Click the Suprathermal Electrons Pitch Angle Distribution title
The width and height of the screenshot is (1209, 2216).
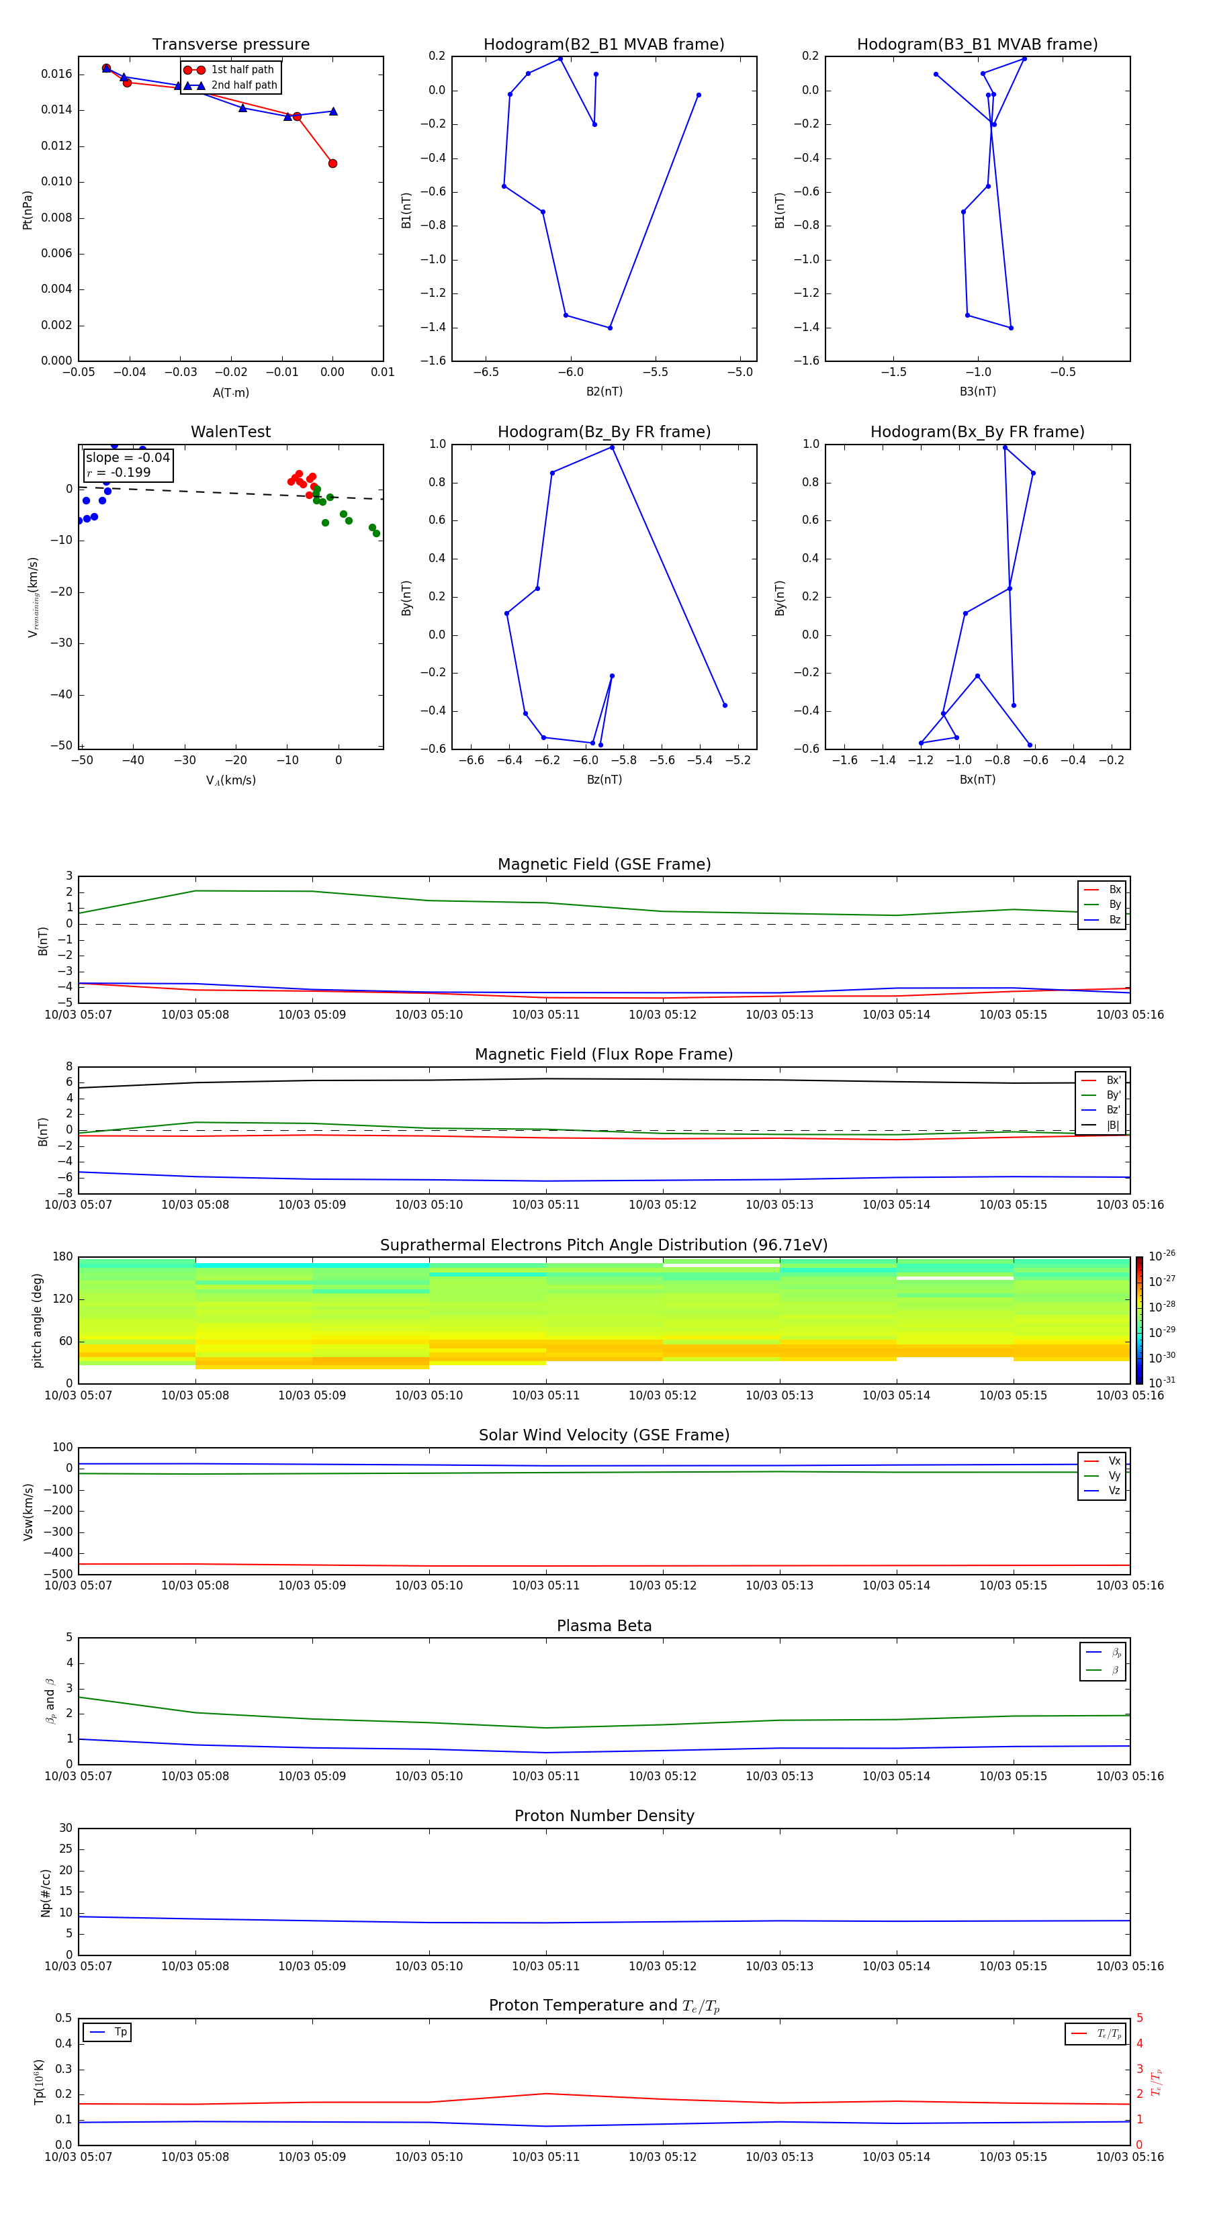pos(604,1246)
